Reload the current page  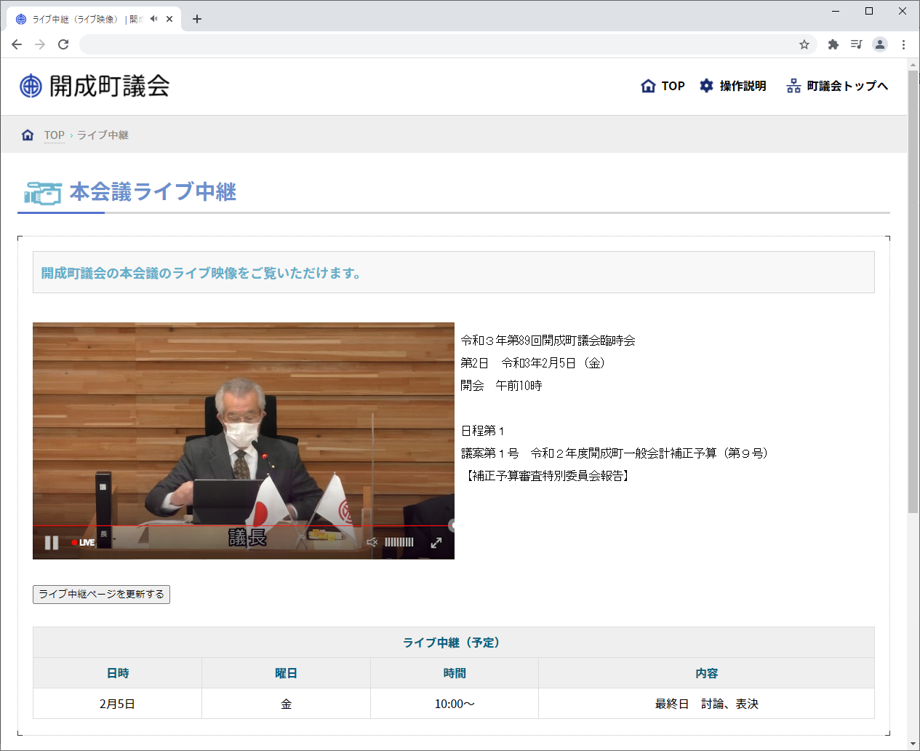coord(63,44)
